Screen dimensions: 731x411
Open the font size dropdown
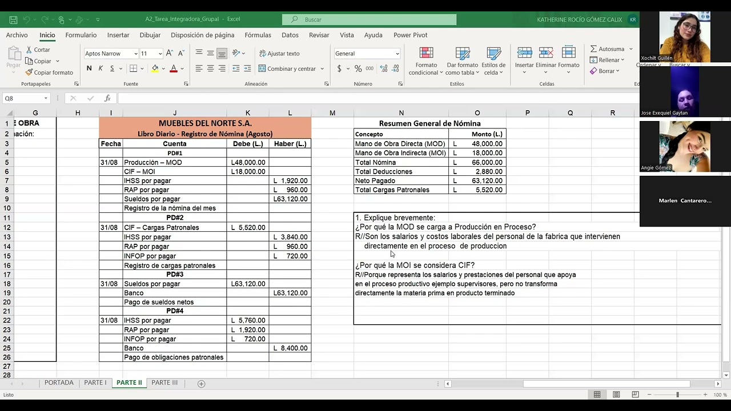[x=160, y=54]
